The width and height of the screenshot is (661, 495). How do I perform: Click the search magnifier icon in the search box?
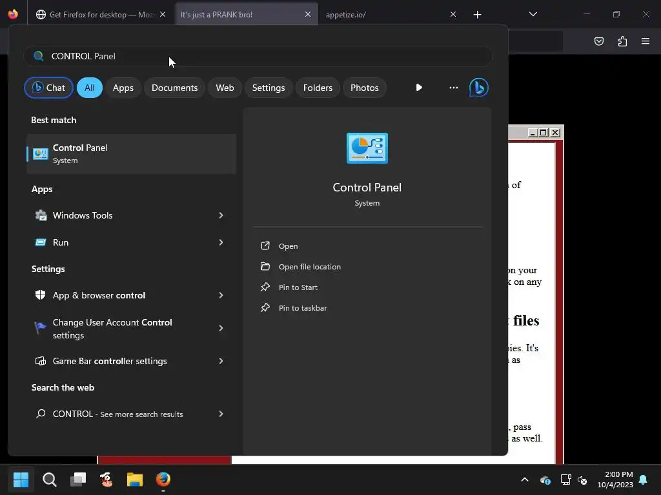(x=38, y=56)
